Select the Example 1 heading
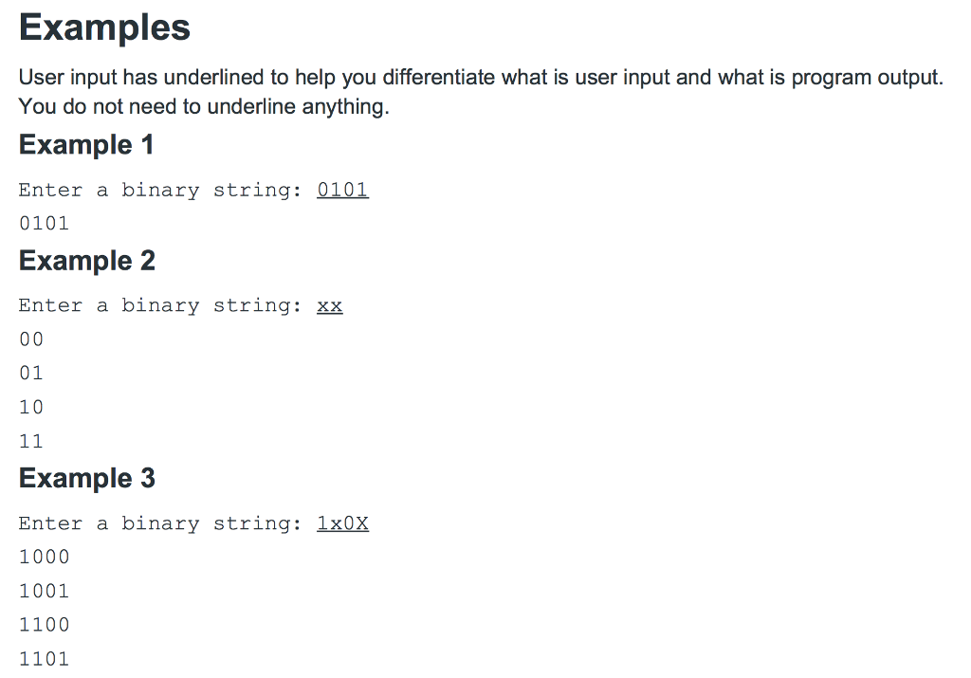The width and height of the screenshot is (971, 678). [86, 145]
